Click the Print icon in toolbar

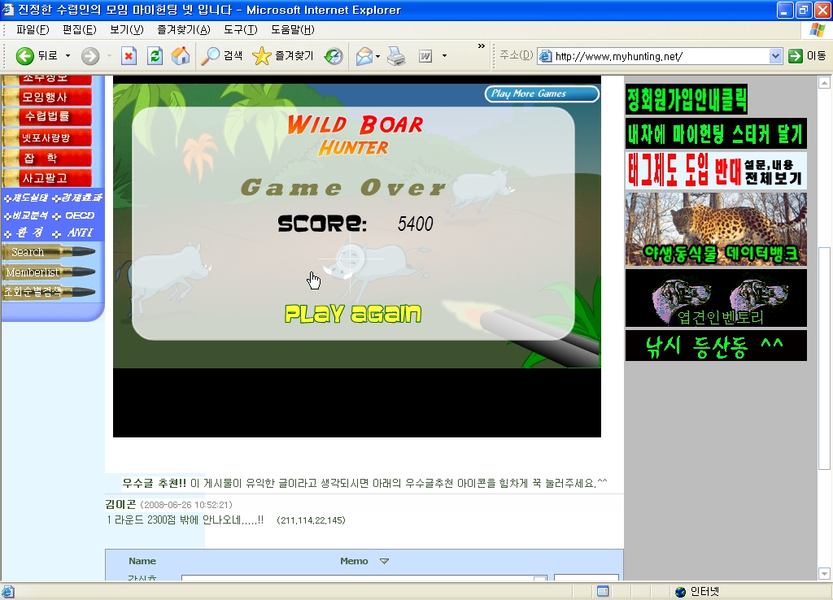pyautogui.click(x=396, y=56)
